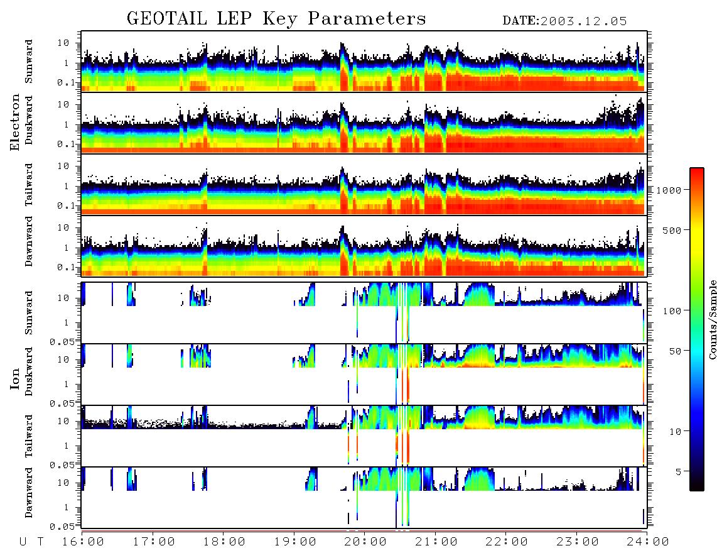Screen dimensions: 717x553
Task: Select the Ion "Dawnward" panel label
Action: click(x=29, y=493)
